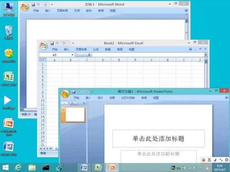Screen dimensions: 230x172
Task: Expand PowerPoint's Customize Quick Access Toolbar arrow
Action: 92,92
